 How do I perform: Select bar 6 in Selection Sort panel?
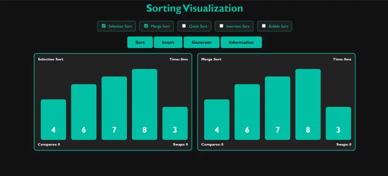tap(84, 112)
